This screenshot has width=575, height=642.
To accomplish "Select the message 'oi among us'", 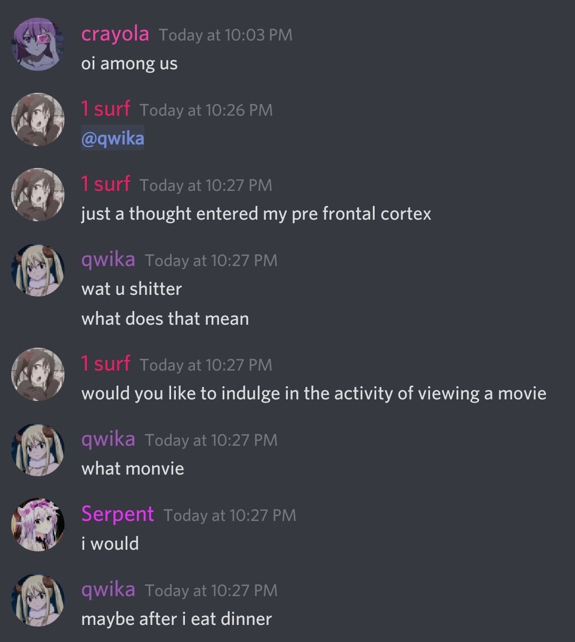I will pos(129,64).
